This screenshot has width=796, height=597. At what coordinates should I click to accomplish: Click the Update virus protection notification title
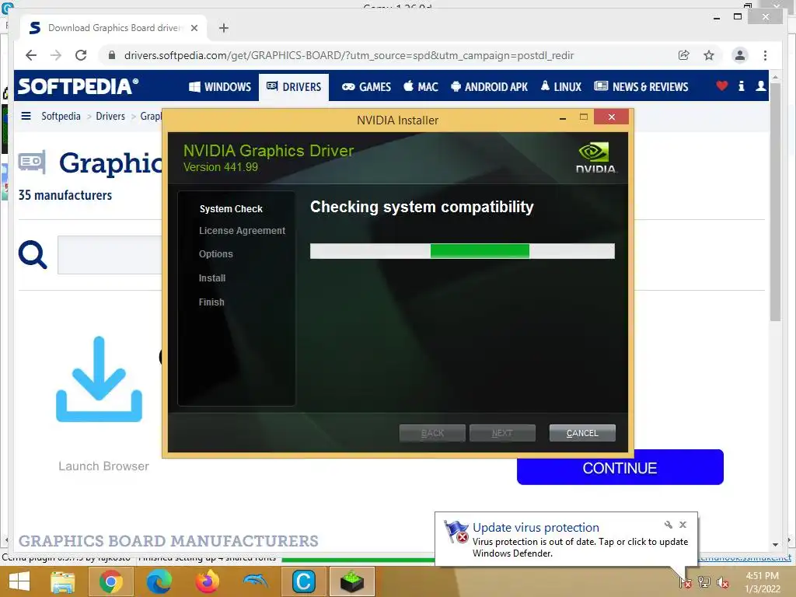(x=536, y=528)
